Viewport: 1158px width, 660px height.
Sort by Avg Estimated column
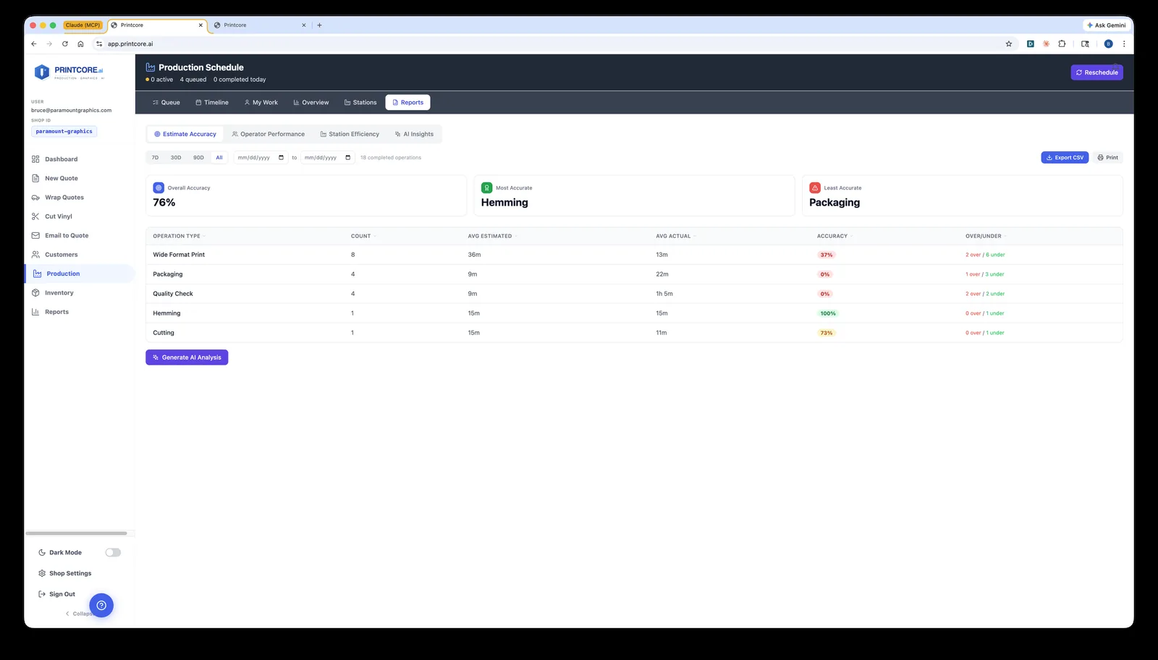pyautogui.click(x=492, y=236)
